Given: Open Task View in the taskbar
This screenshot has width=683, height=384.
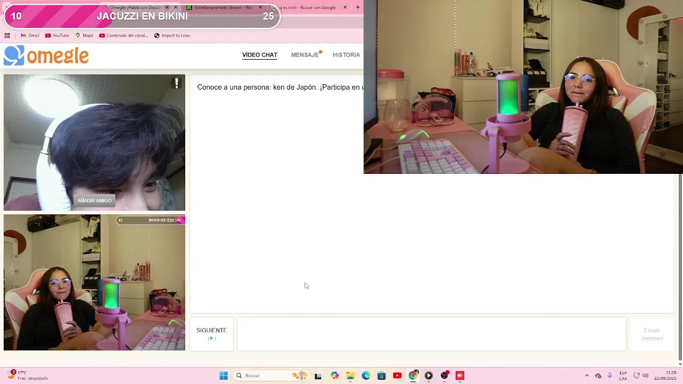Looking at the screenshot, I should tap(318, 375).
